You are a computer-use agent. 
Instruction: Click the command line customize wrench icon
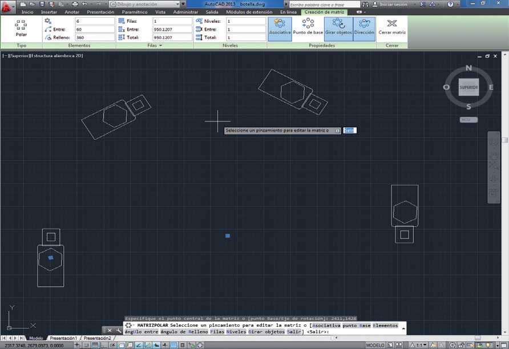click(119, 331)
